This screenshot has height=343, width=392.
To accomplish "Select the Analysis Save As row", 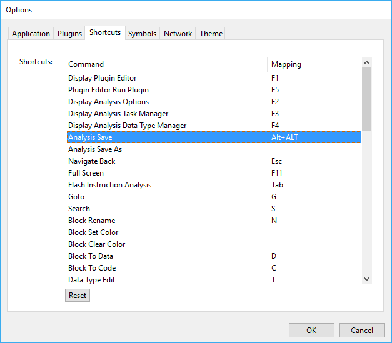I will tap(95, 149).
